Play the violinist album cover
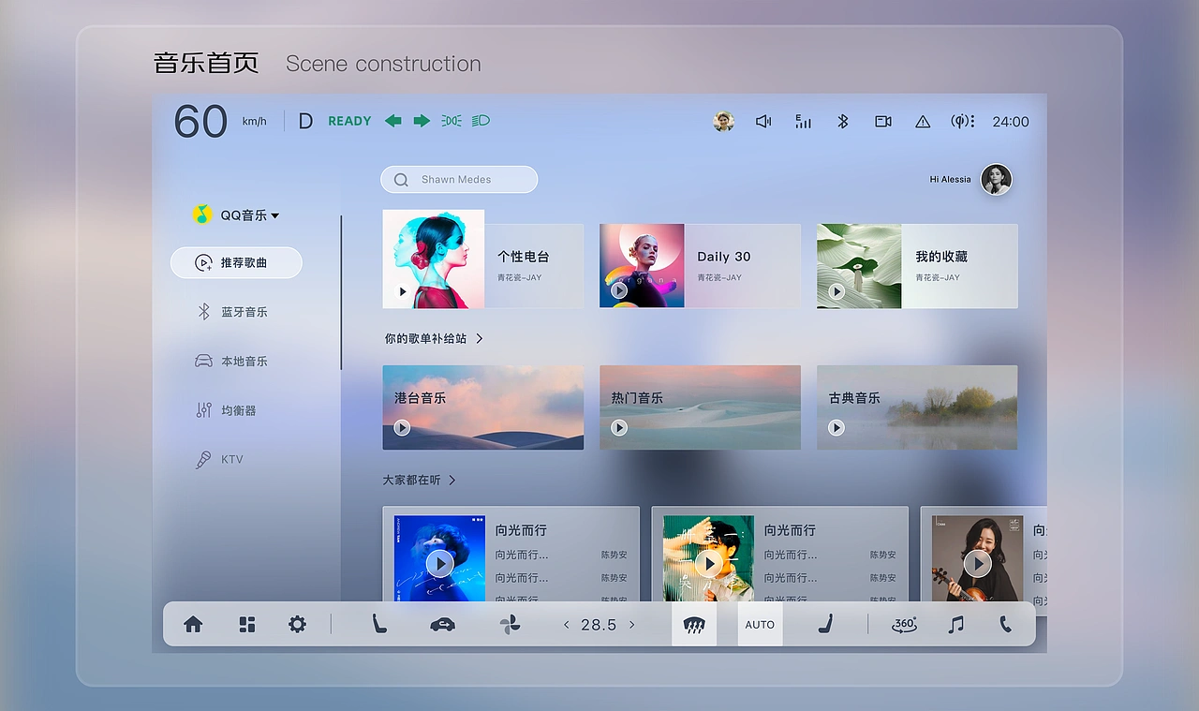1199x711 pixels. click(977, 563)
